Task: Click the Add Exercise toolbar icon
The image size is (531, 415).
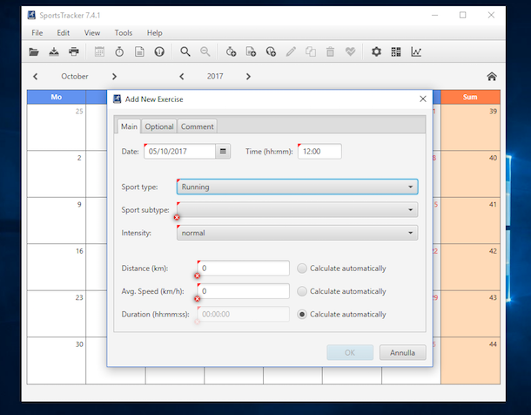Action: 231,52
